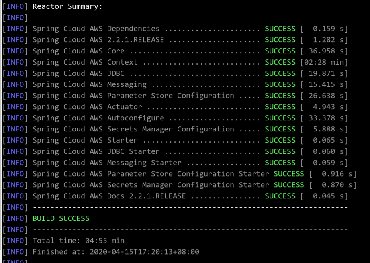Viewport: 370px width, 263px height.
Task: Click the Spring Cloud AWS Starter line
Action: tap(175, 141)
